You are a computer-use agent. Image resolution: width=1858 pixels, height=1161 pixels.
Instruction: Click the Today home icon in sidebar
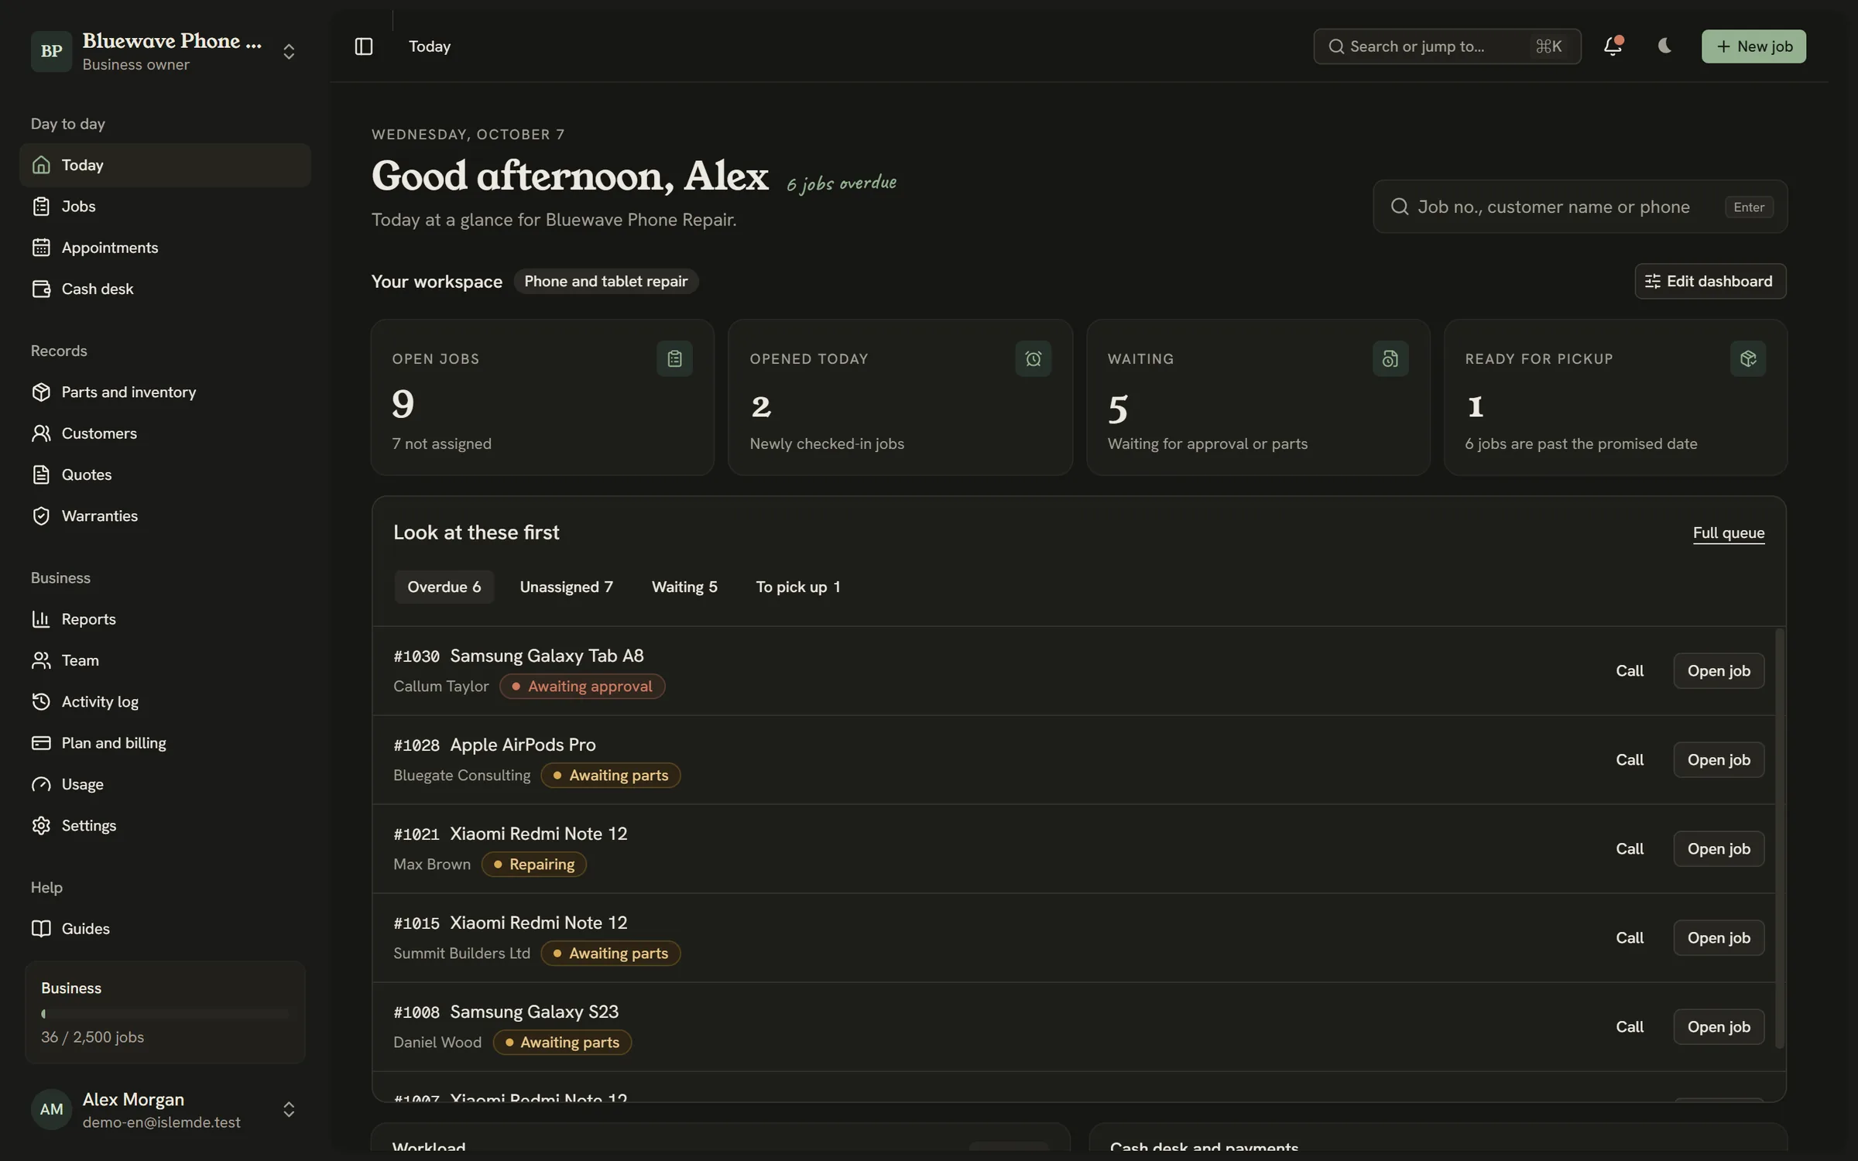(x=41, y=165)
